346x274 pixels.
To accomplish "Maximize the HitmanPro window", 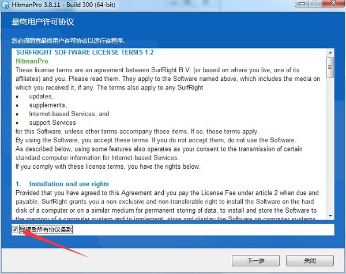I will point(316,3).
